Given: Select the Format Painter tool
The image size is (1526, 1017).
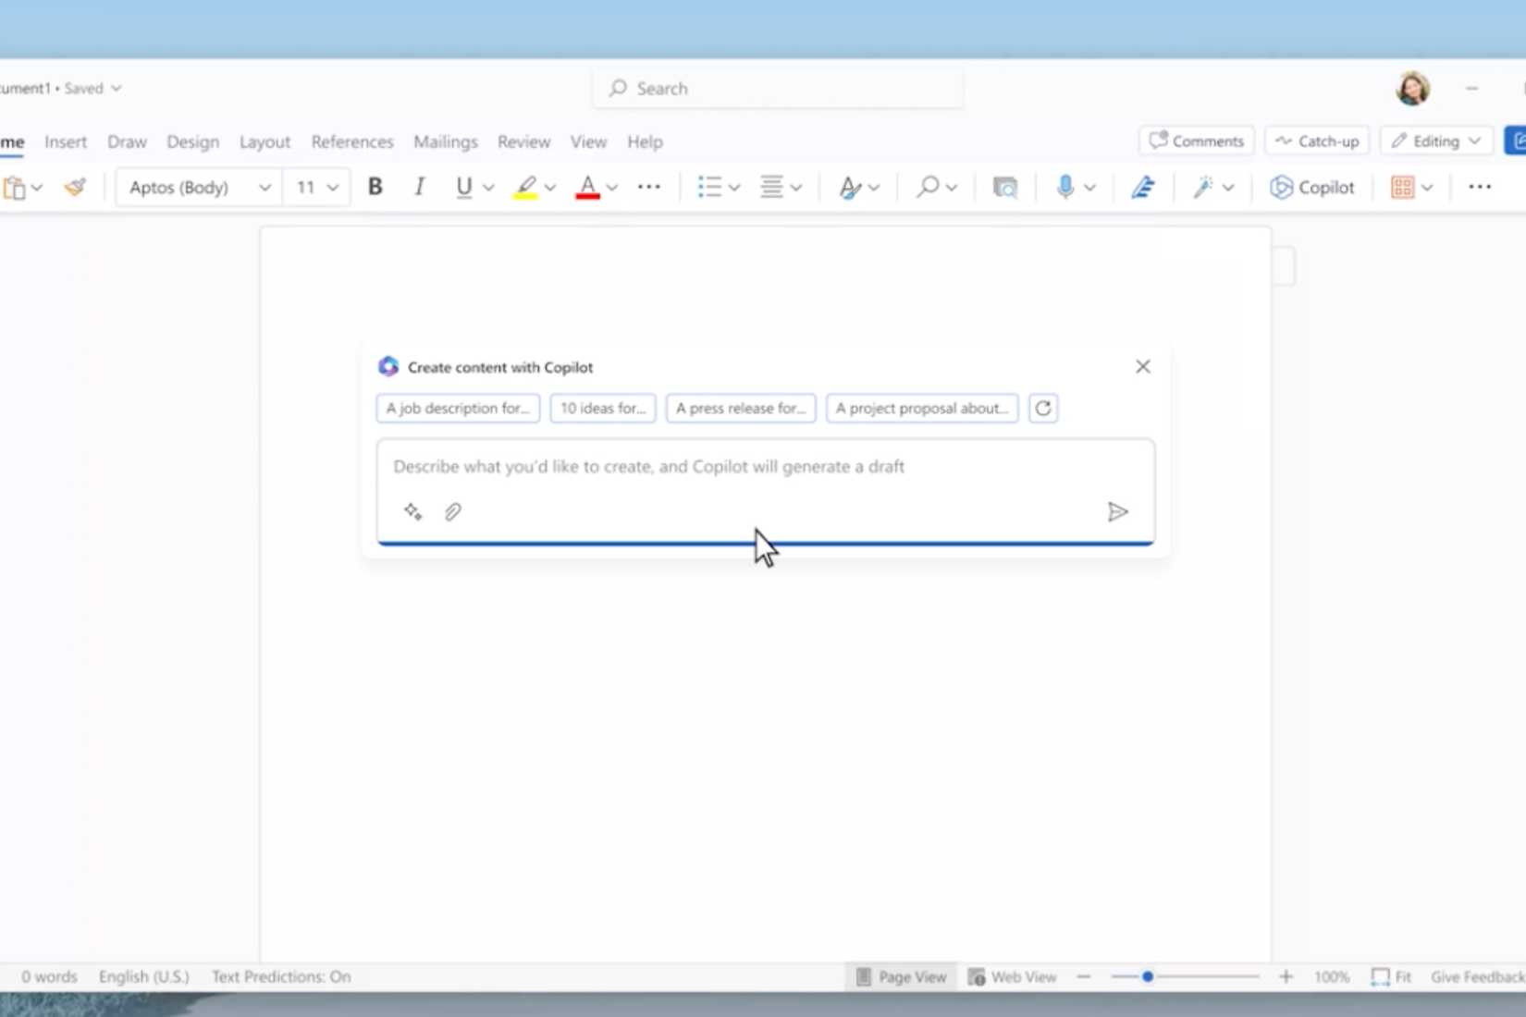Looking at the screenshot, I should click(x=75, y=187).
